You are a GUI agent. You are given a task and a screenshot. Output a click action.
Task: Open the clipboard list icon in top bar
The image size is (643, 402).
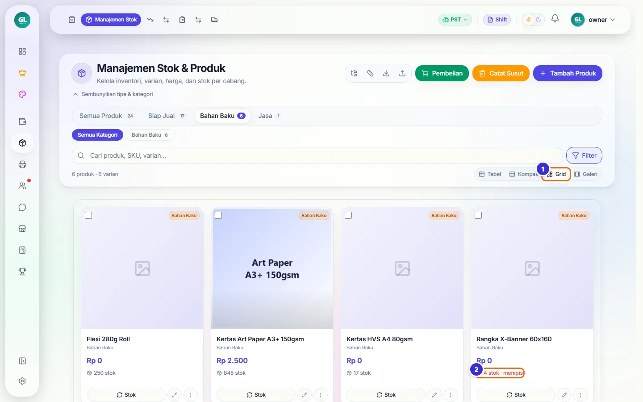182,20
